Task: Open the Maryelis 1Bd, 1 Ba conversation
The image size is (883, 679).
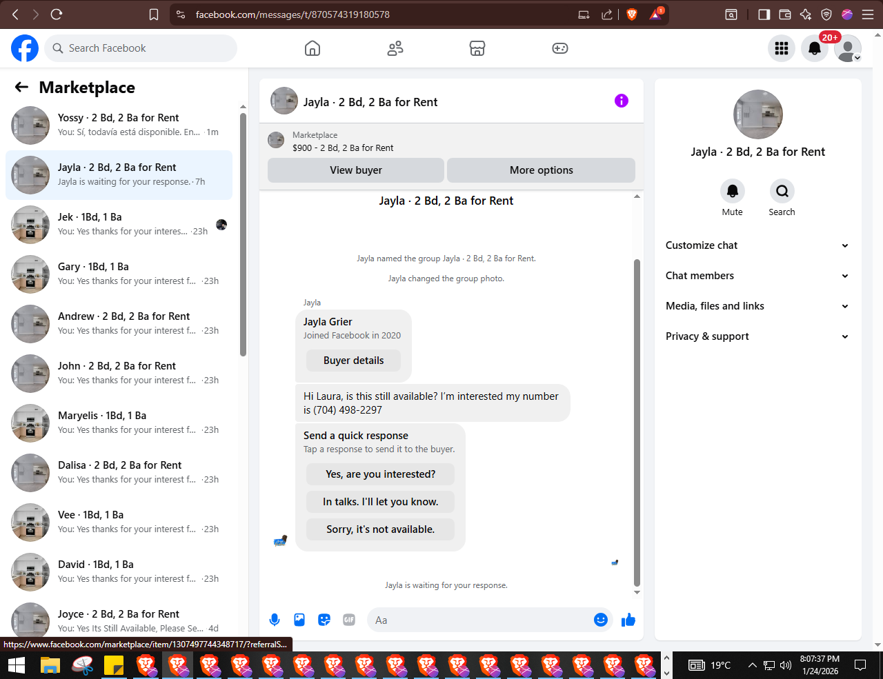Action: (119, 423)
